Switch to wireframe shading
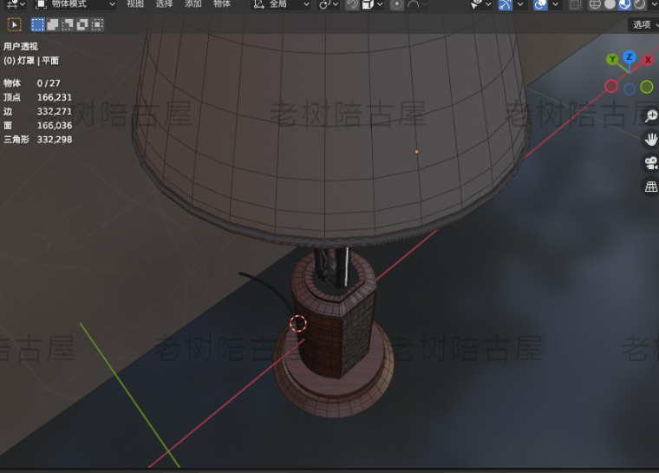The width and height of the screenshot is (659, 473). pyautogui.click(x=595, y=4)
